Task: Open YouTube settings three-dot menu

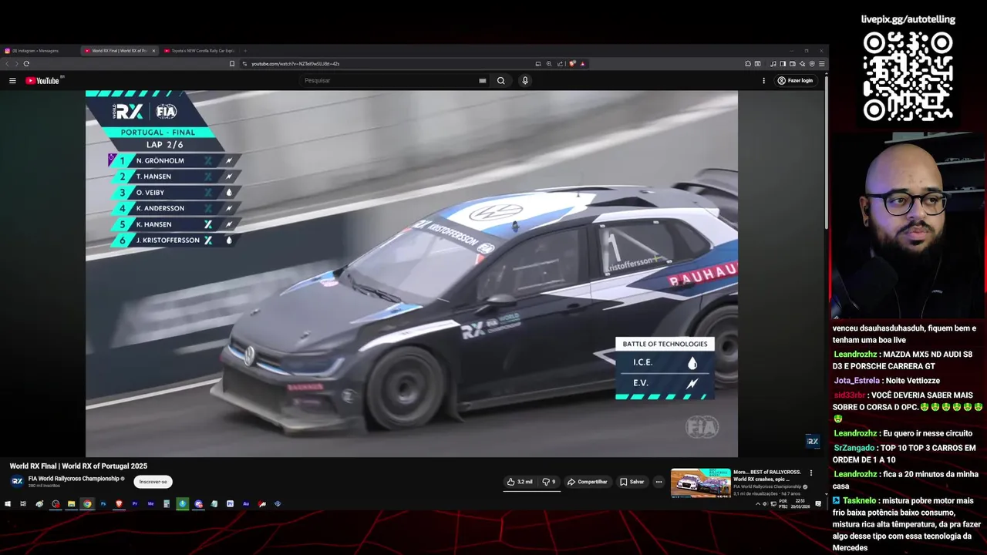Action: (764, 80)
